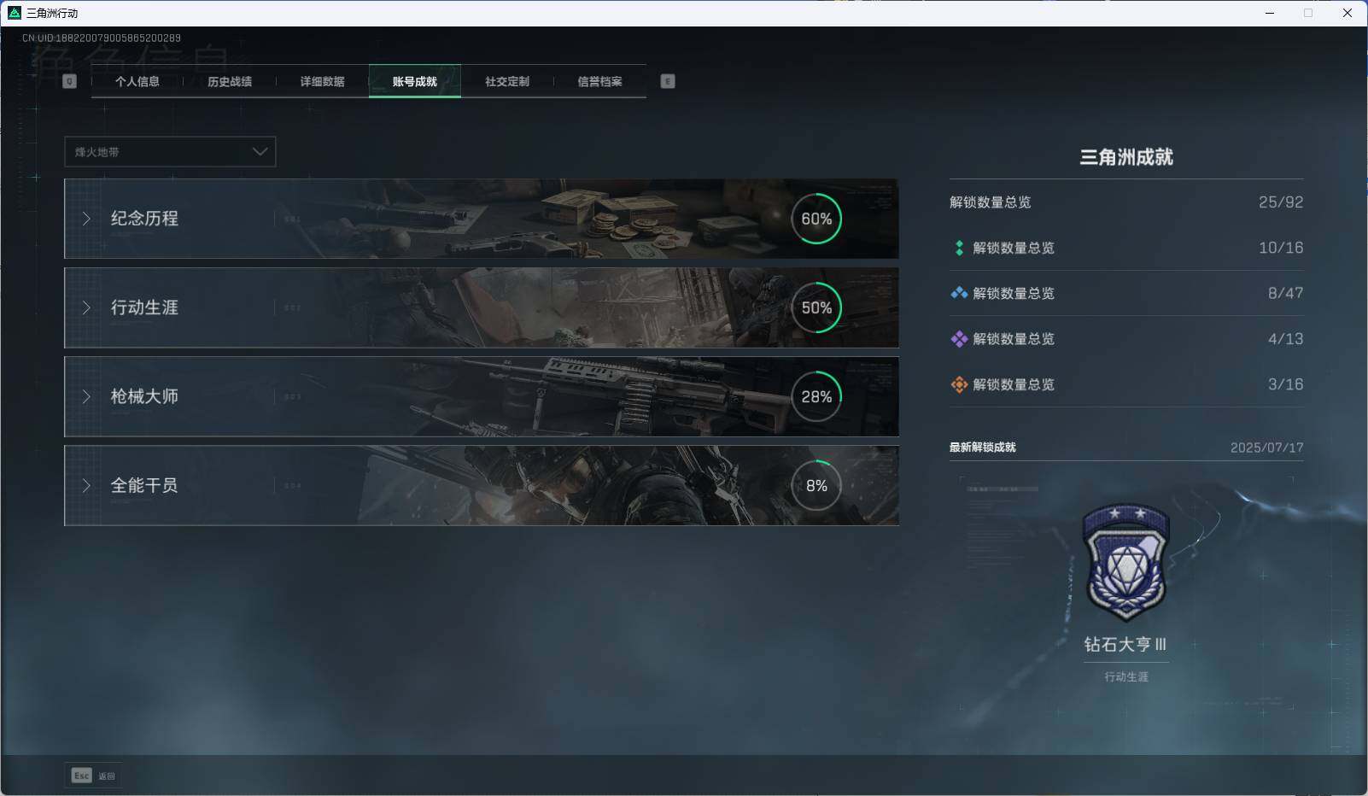The width and height of the screenshot is (1368, 796).
Task: Open the 信誉档案 tab
Action: pyautogui.click(x=599, y=81)
